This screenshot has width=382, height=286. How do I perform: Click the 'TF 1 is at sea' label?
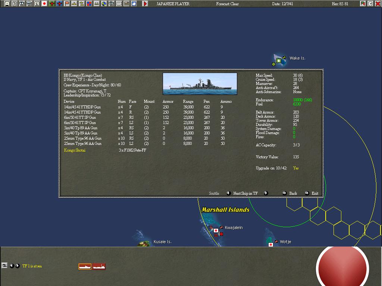pyautogui.click(x=32, y=266)
